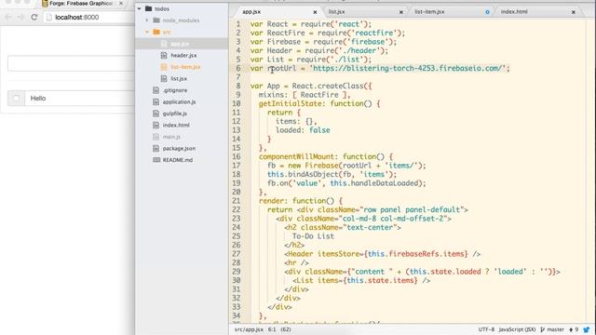Viewport: 596px width, 335px height.
Task: Click line number 22 in the gutter
Action: 237,209
